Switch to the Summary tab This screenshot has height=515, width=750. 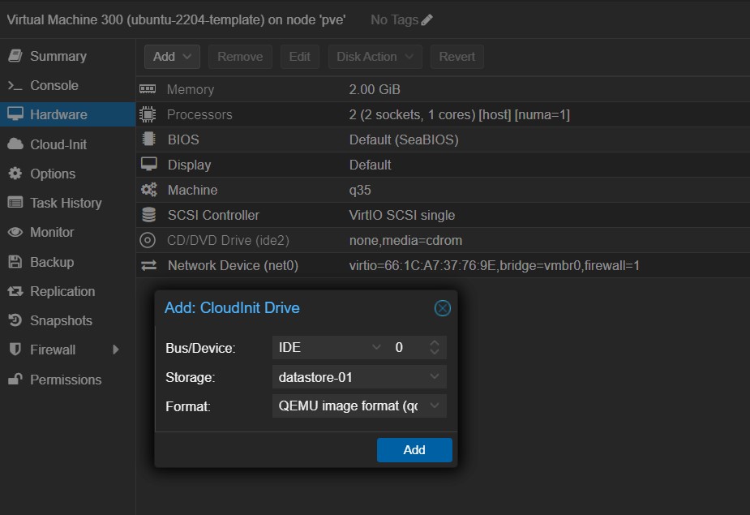click(x=58, y=56)
